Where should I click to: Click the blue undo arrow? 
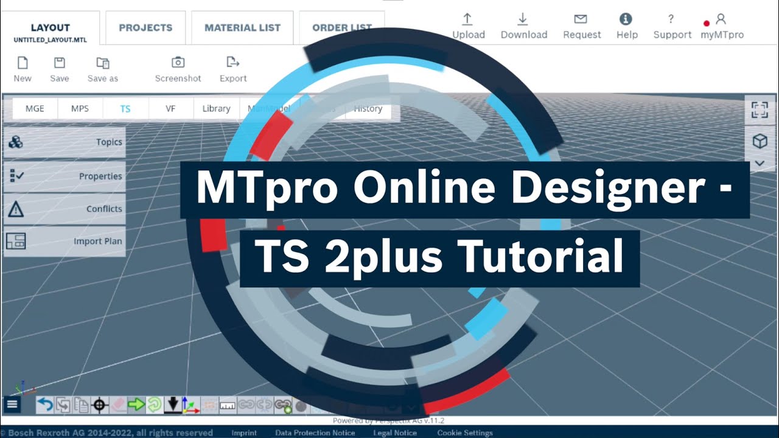(x=45, y=405)
